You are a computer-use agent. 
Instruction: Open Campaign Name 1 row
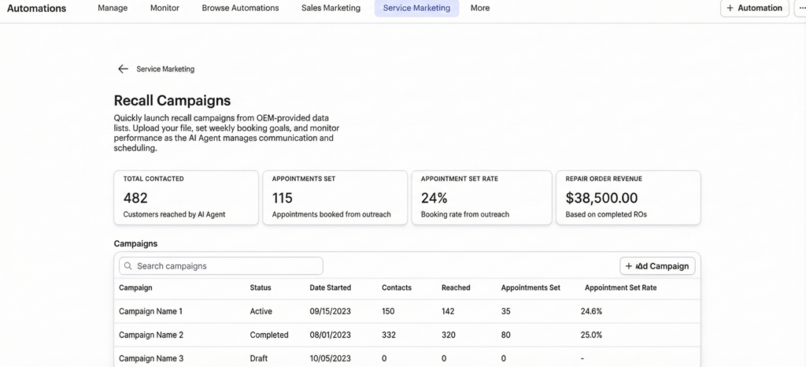coord(150,311)
